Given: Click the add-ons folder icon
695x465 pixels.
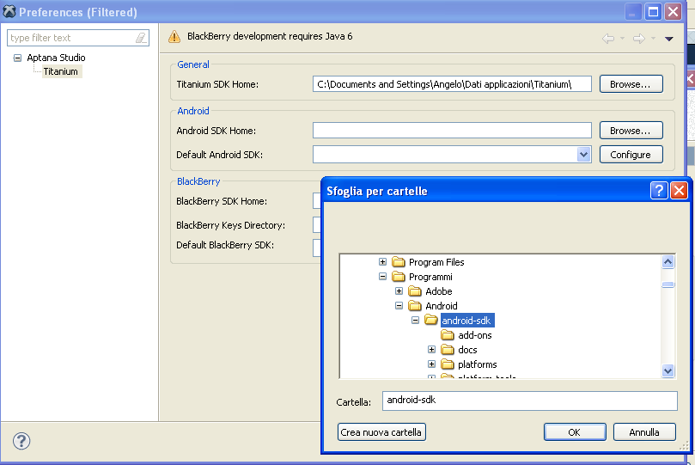Looking at the screenshot, I should point(448,335).
